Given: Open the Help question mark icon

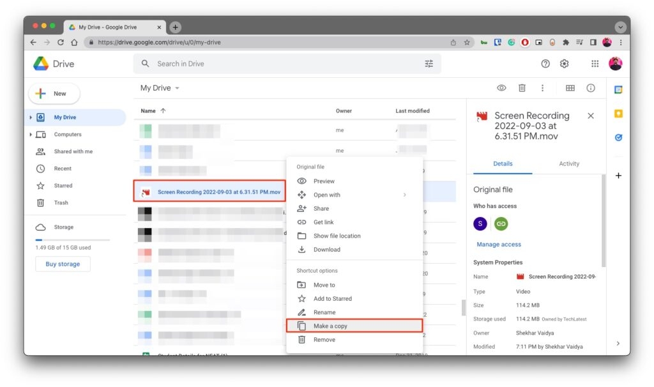Looking at the screenshot, I should (x=545, y=64).
